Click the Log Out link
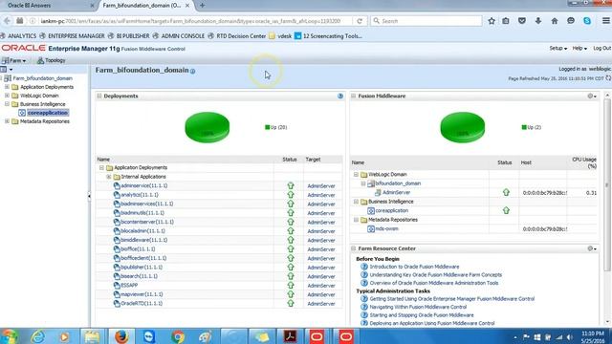Viewport: 612px width, 344px height. tap(602, 49)
